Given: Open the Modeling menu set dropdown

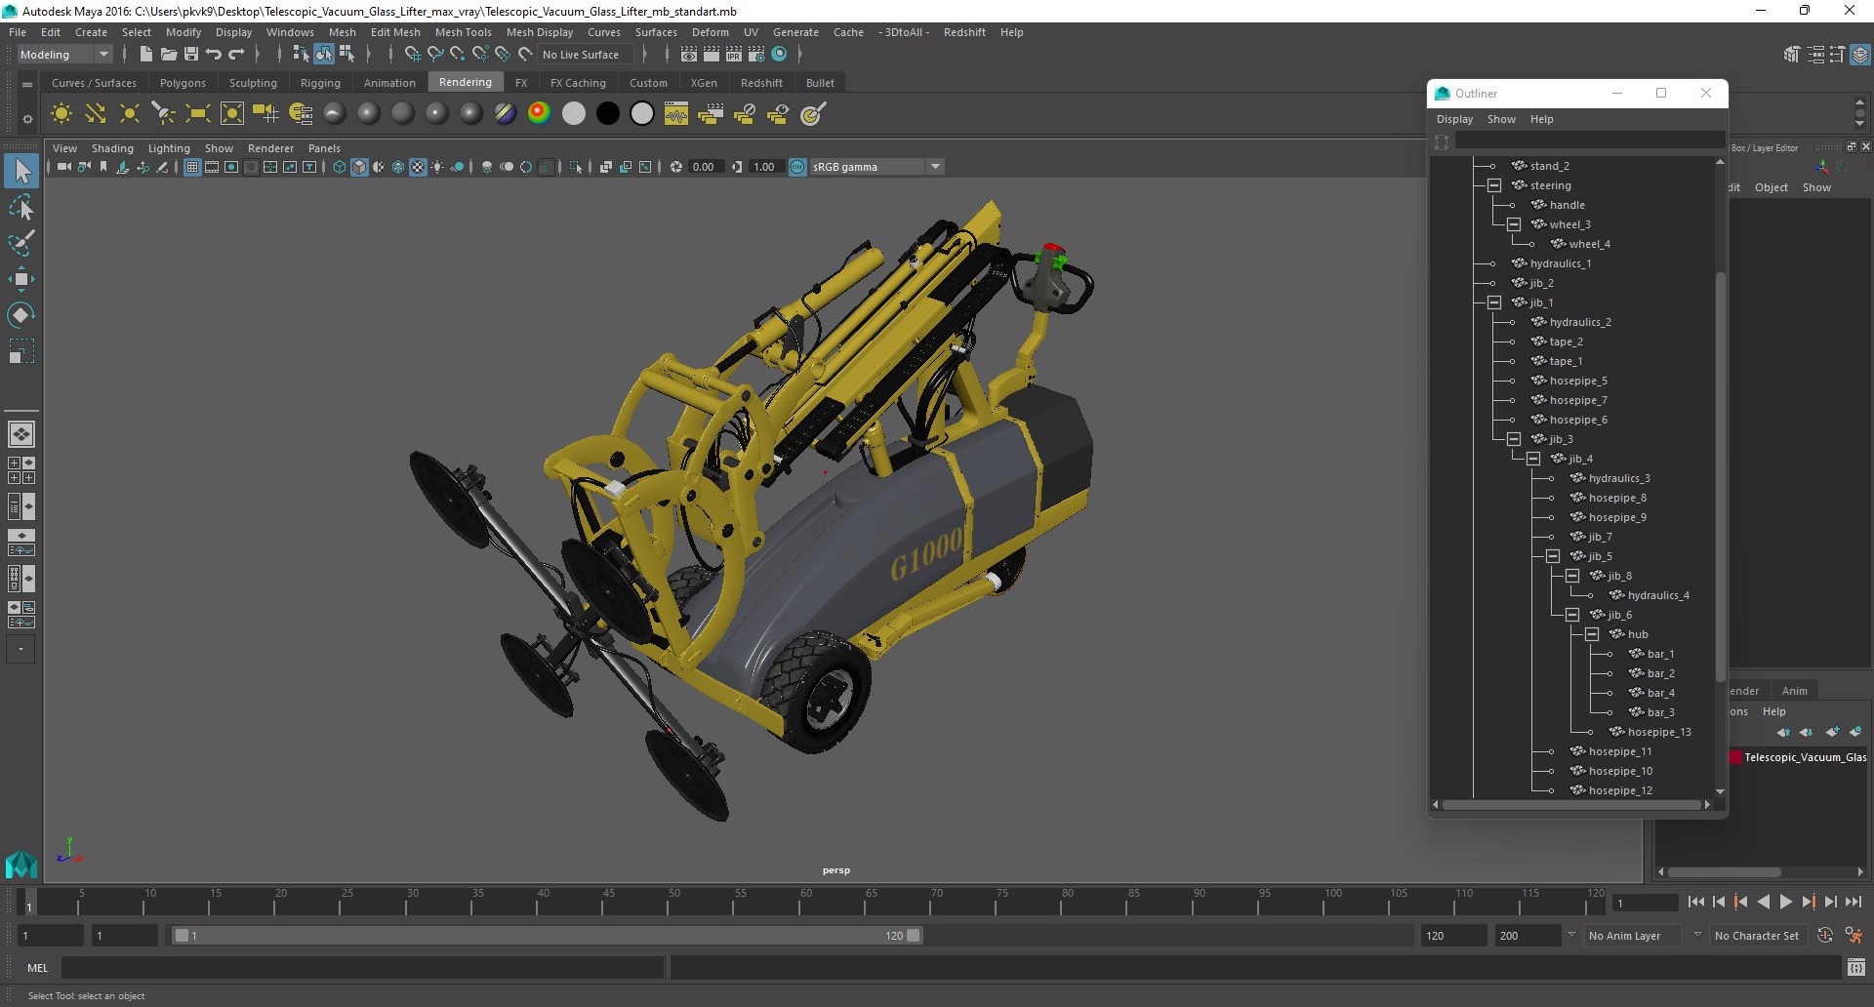Looking at the screenshot, I should pos(65,55).
